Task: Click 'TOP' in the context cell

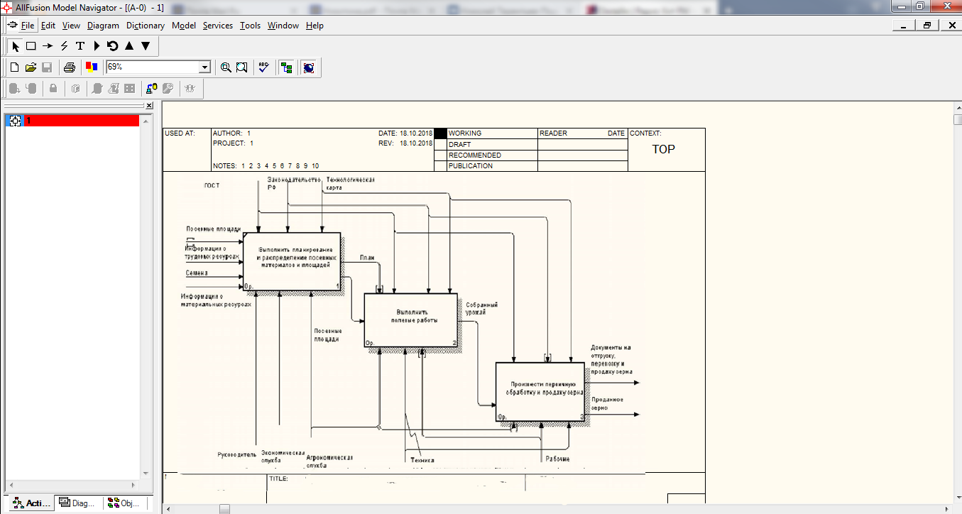Action: [663, 149]
